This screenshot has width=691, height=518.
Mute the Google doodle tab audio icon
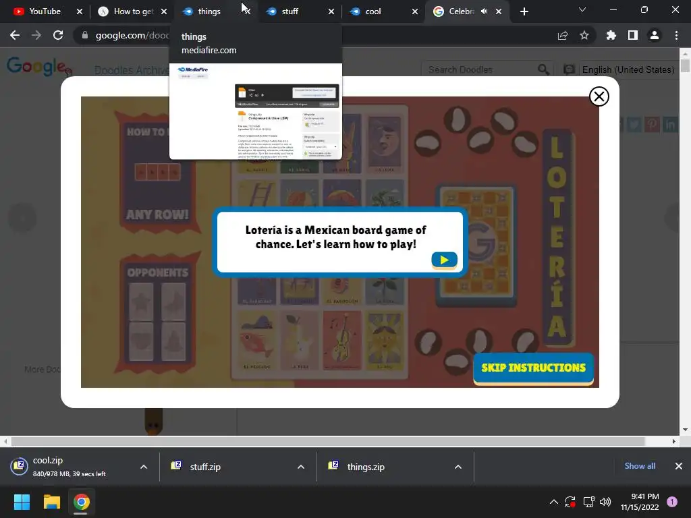[x=485, y=11]
